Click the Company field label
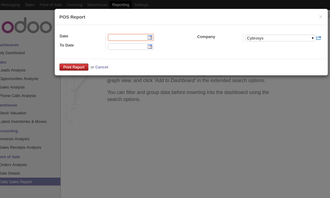The height and width of the screenshot is (198, 330). [x=206, y=37]
